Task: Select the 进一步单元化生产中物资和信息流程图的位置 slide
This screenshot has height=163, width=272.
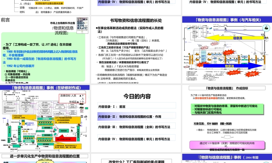Action: tap(45, 158)
